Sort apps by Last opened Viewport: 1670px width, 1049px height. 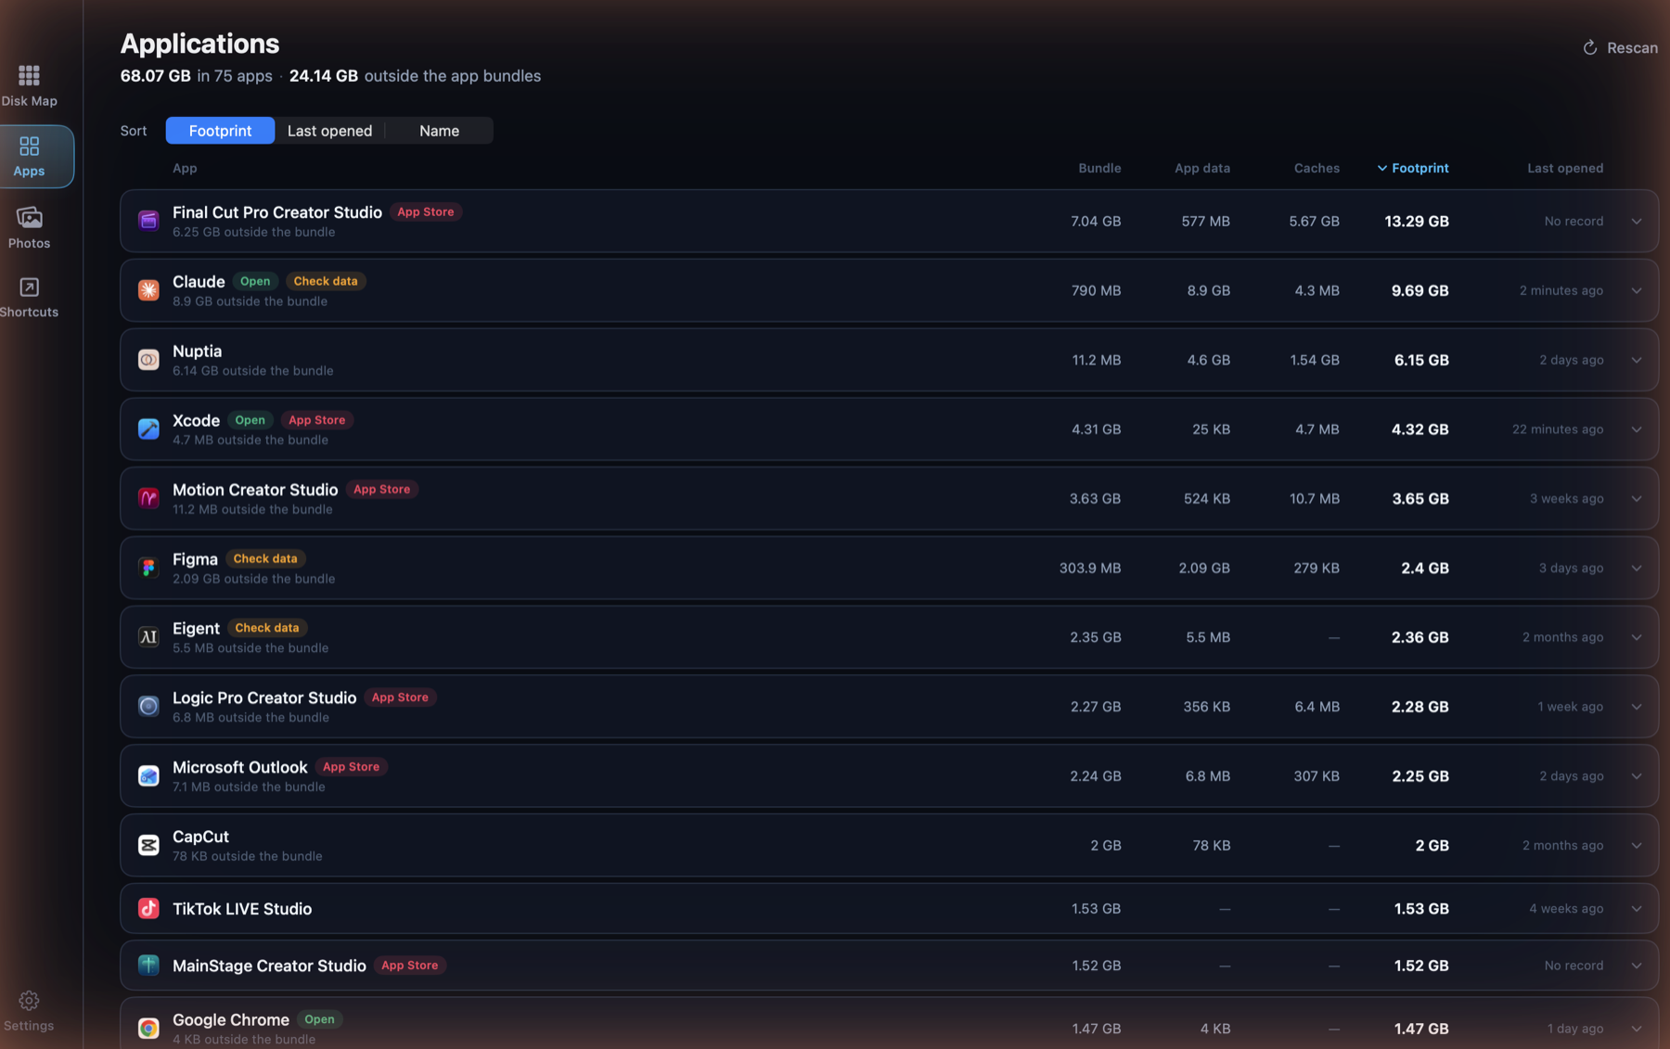click(x=329, y=131)
